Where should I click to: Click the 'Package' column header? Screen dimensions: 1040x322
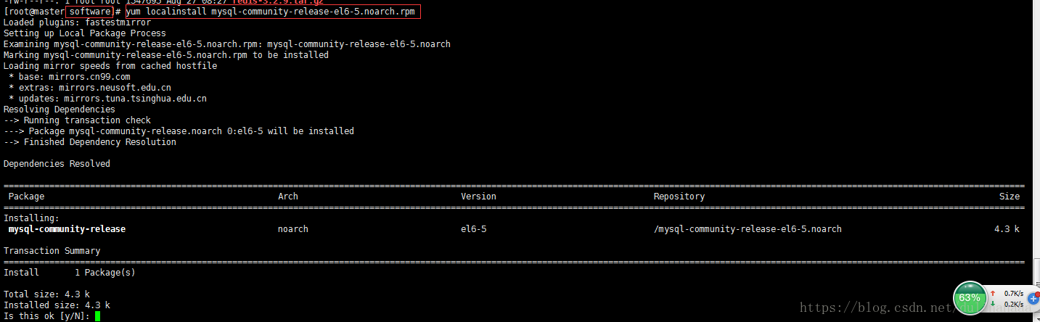click(26, 197)
